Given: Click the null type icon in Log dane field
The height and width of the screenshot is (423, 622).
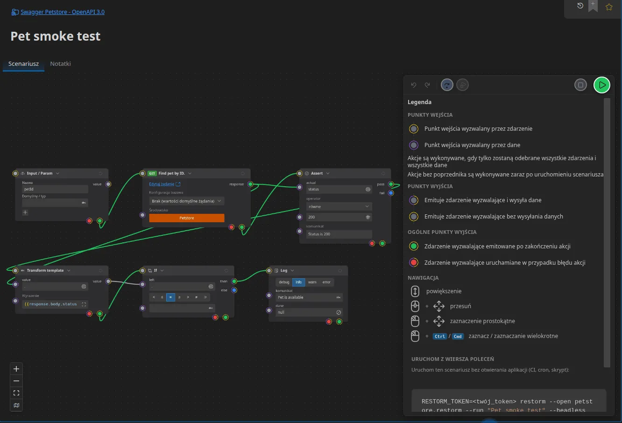Looking at the screenshot, I should click(x=339, y=312).
